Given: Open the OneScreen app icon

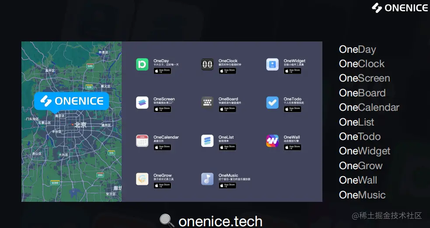Looking at the screenshot, I should tap(142, 102).
